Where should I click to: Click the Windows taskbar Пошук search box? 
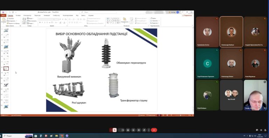pos(18,136)
